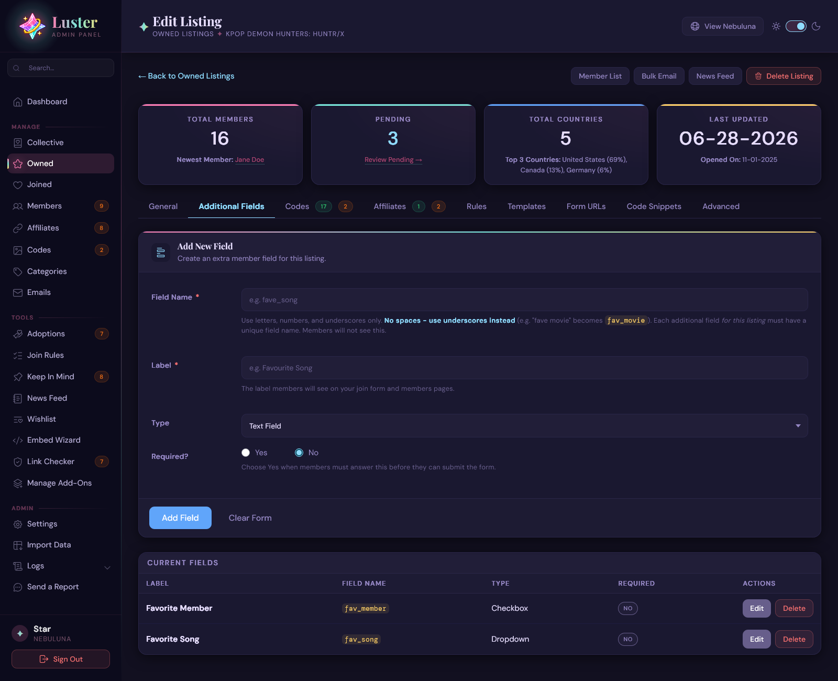Screen dimensions: 838x681
Task: Click the Keep In Mind pin icon
Action: pyautogui.click(x=18, y=377)
